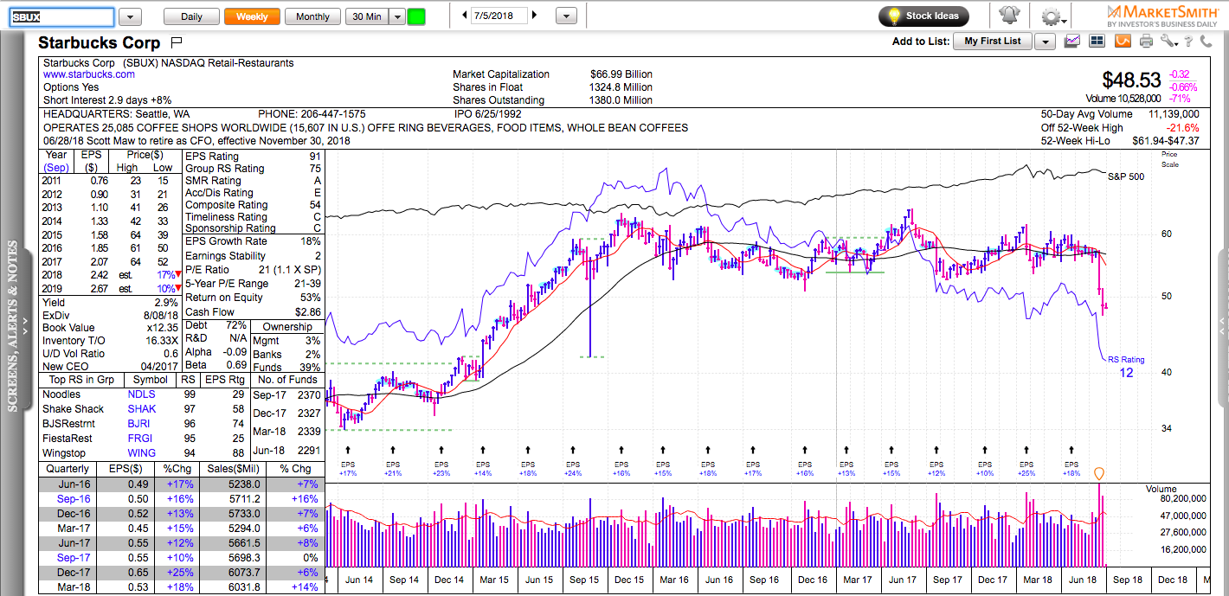
Task: Click the Composite Rating row
Action: pos(254,205)
